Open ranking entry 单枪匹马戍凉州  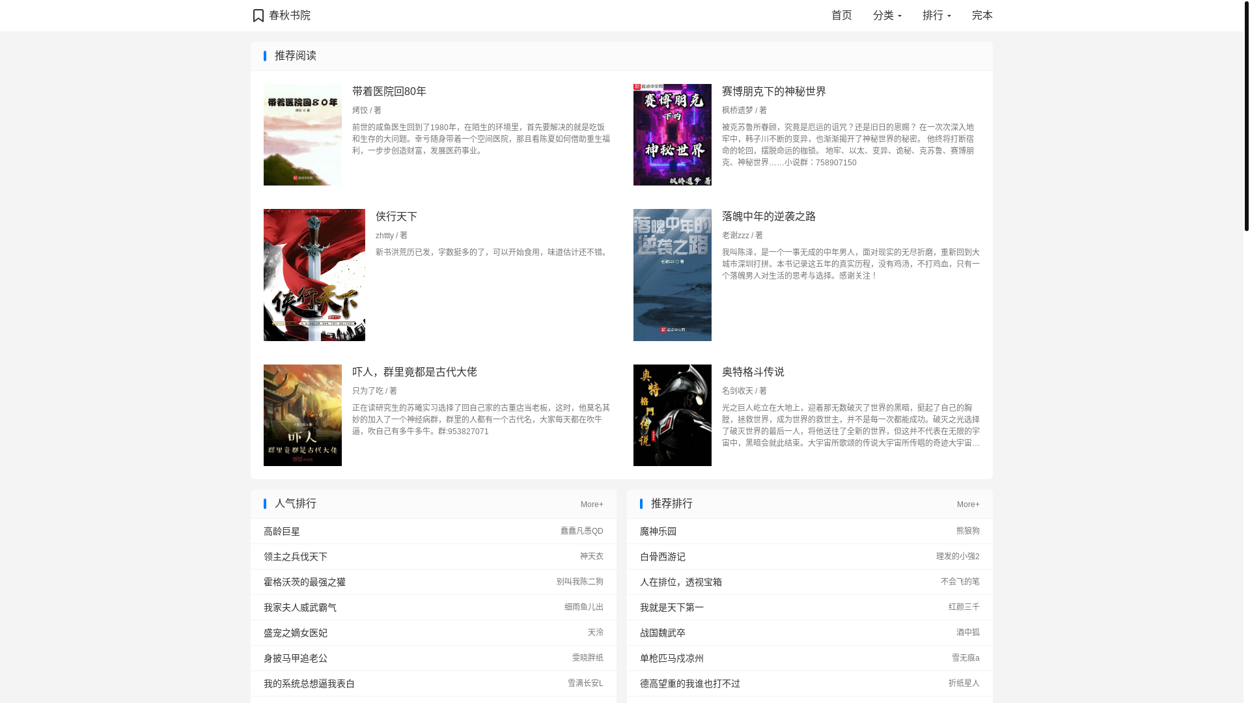pos(672,659)
